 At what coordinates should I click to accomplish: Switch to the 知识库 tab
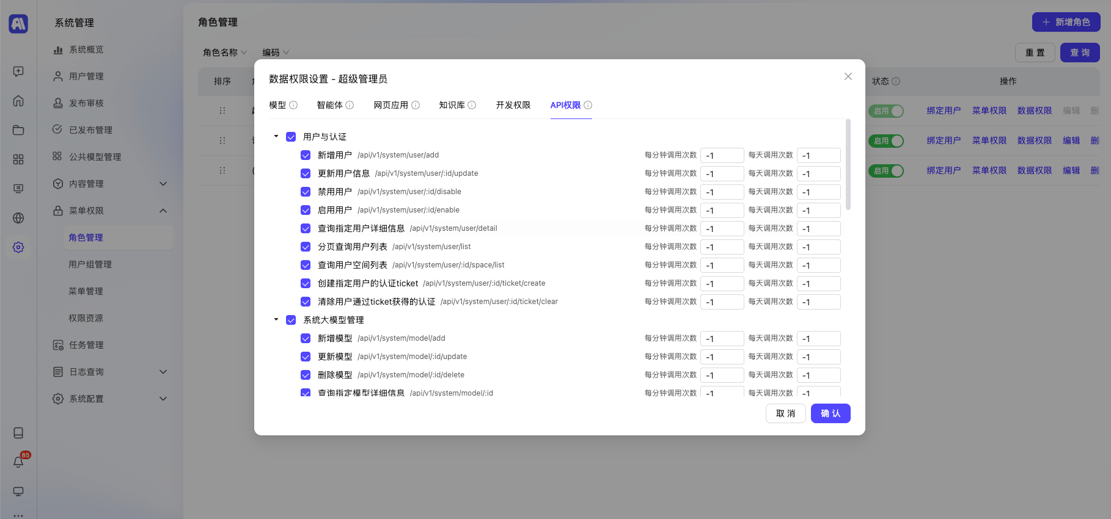452,105
